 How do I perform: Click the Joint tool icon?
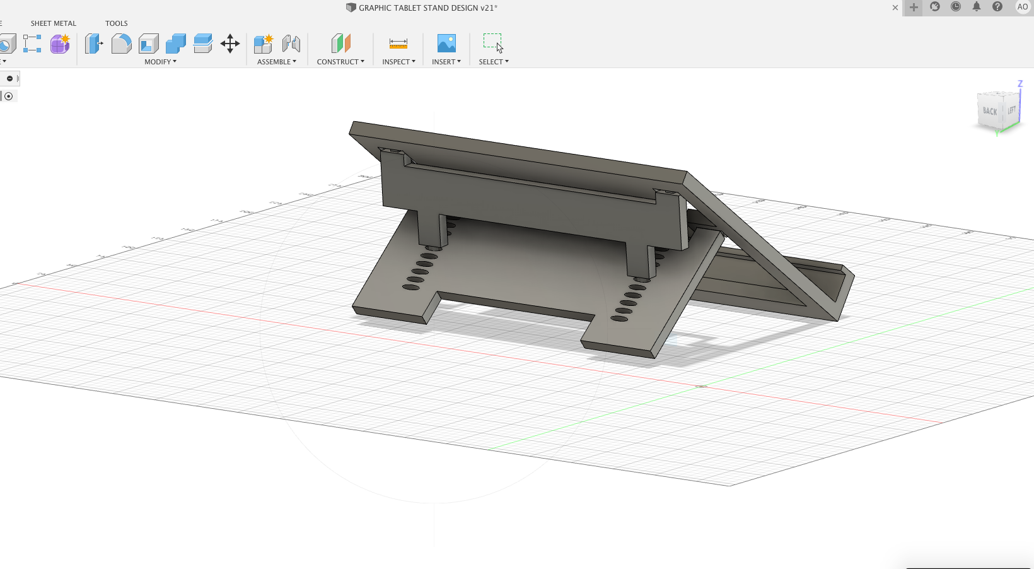[291, 44]
